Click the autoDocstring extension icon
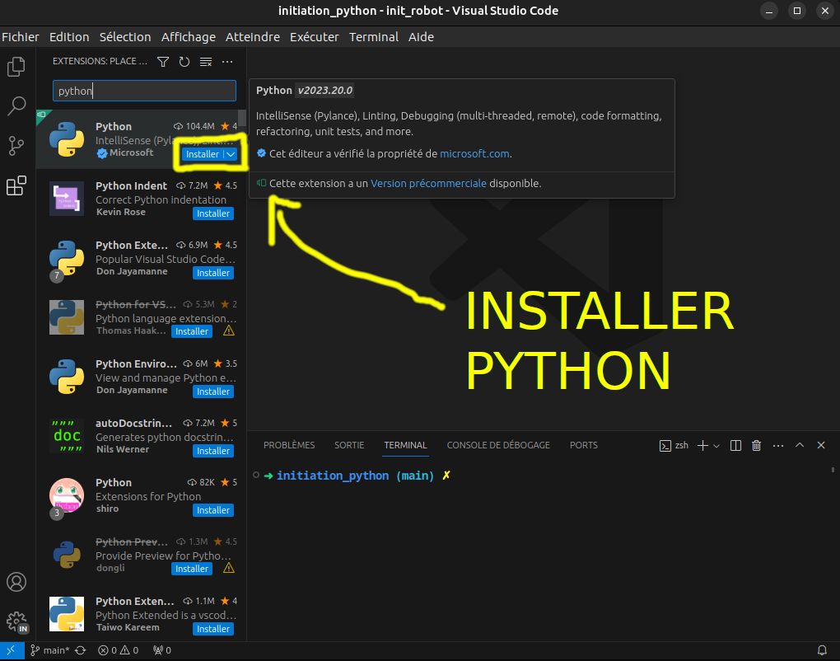Image resolution: width=840 pixels, height=661 pixels. click(67, 436)
